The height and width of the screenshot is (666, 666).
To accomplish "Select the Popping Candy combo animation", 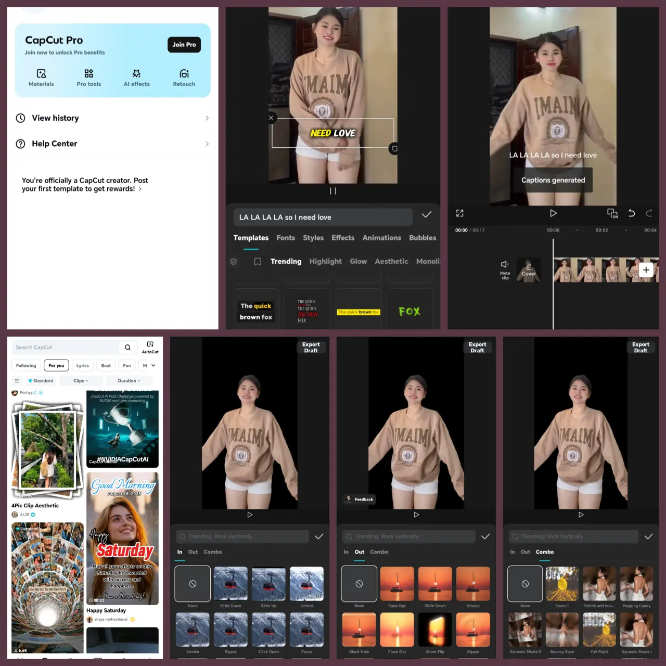I will point(637,587).
